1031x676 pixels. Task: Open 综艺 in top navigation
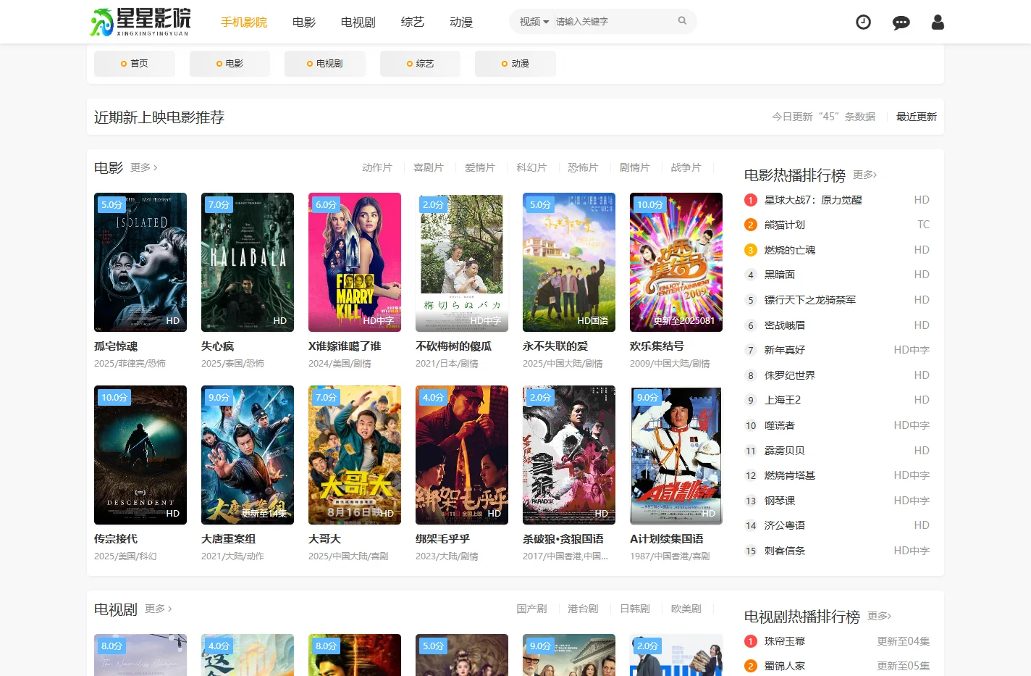click(413, 22)
